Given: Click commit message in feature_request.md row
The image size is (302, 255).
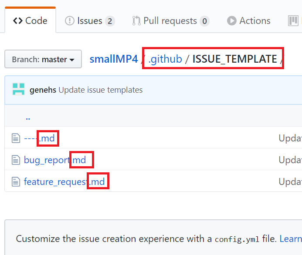Looking at the screenshot, I should 290,182.
